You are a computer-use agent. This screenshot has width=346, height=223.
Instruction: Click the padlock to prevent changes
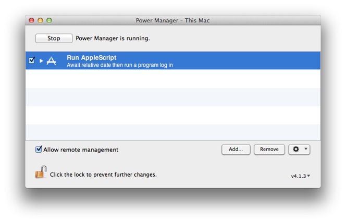tap(41, 172)
